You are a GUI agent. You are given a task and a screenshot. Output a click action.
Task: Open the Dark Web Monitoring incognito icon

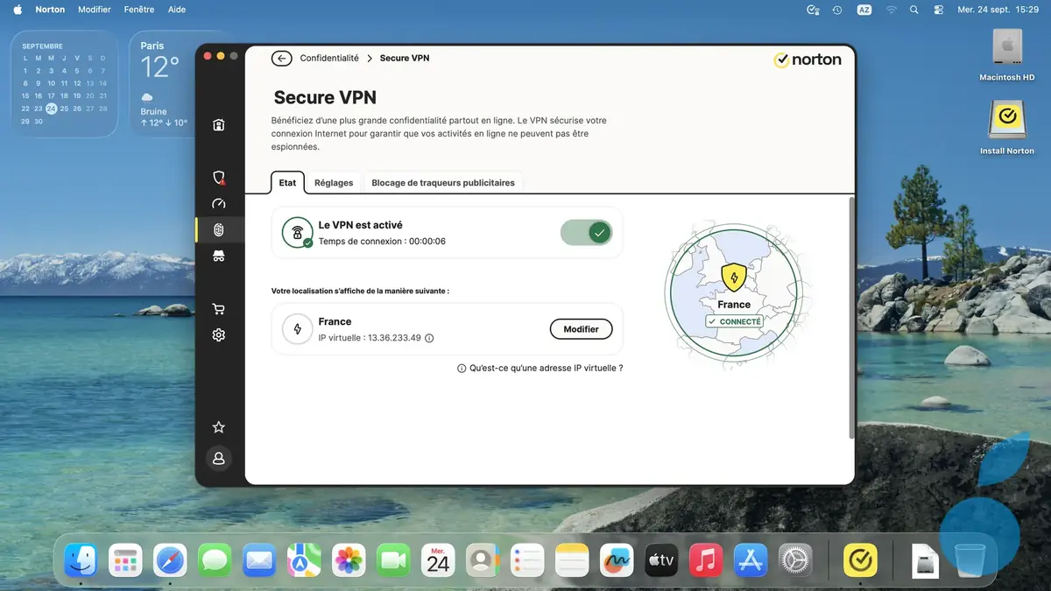218,256
